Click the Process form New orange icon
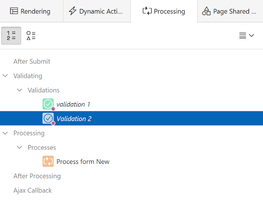263x213 pixels. click(x=48, y=161)
